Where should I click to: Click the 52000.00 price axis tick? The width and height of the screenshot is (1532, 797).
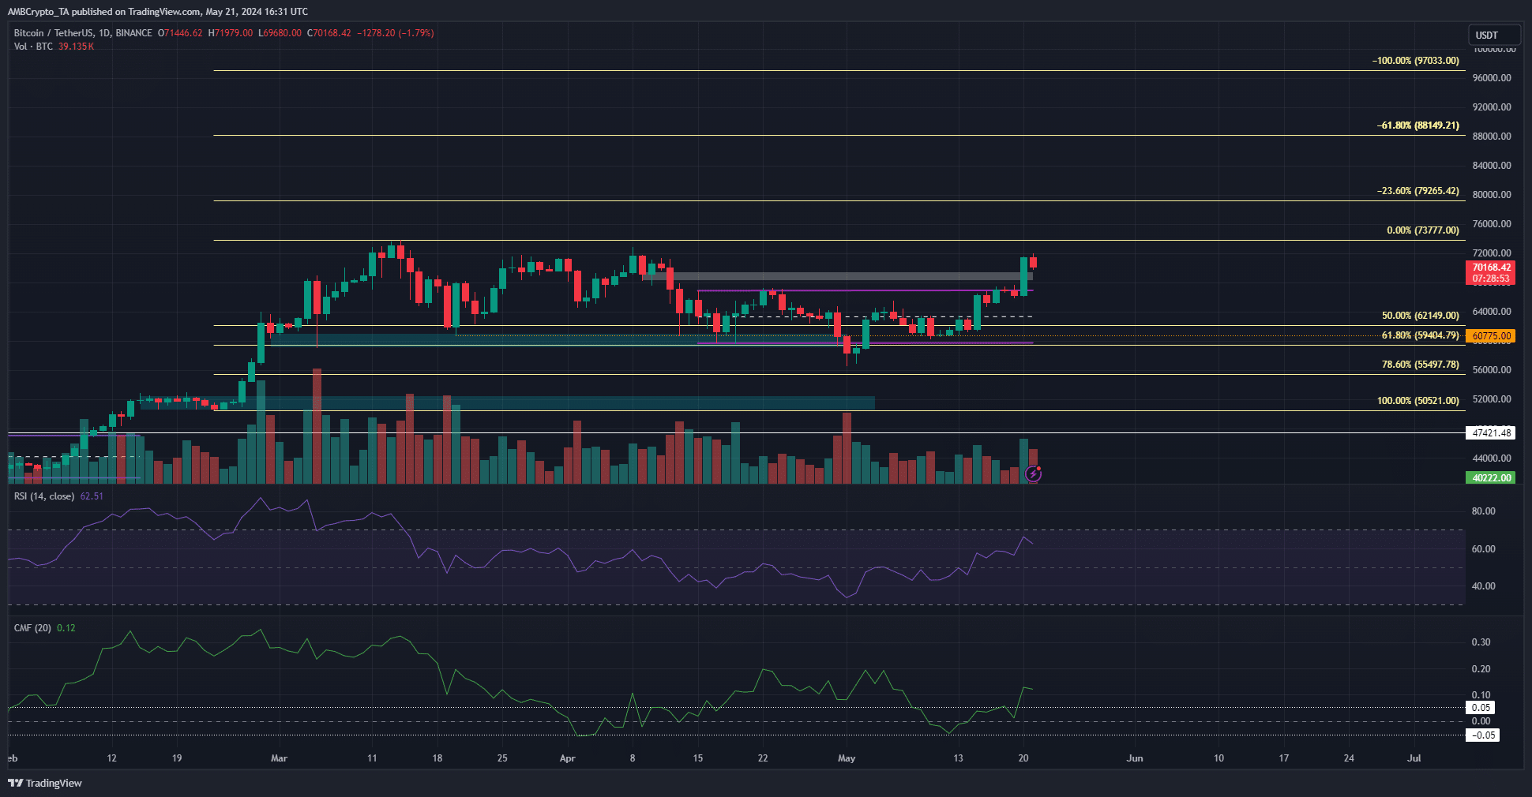[1492, 399]
